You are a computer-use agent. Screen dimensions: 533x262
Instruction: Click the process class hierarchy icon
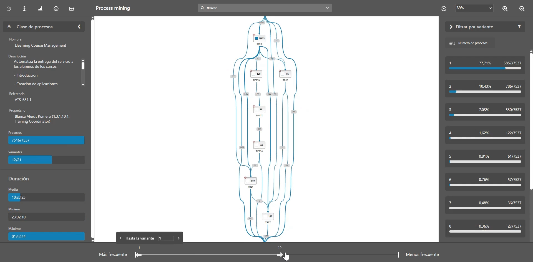coord(9,27)
